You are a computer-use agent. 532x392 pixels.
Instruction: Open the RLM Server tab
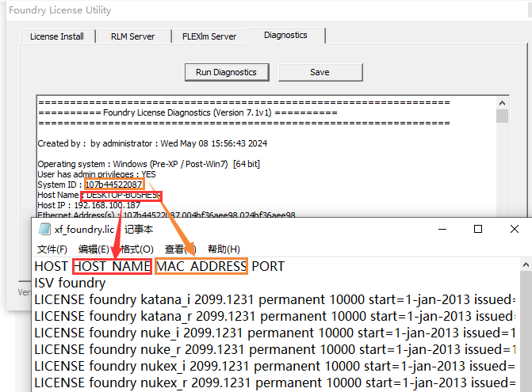click(x=132, y=36)
